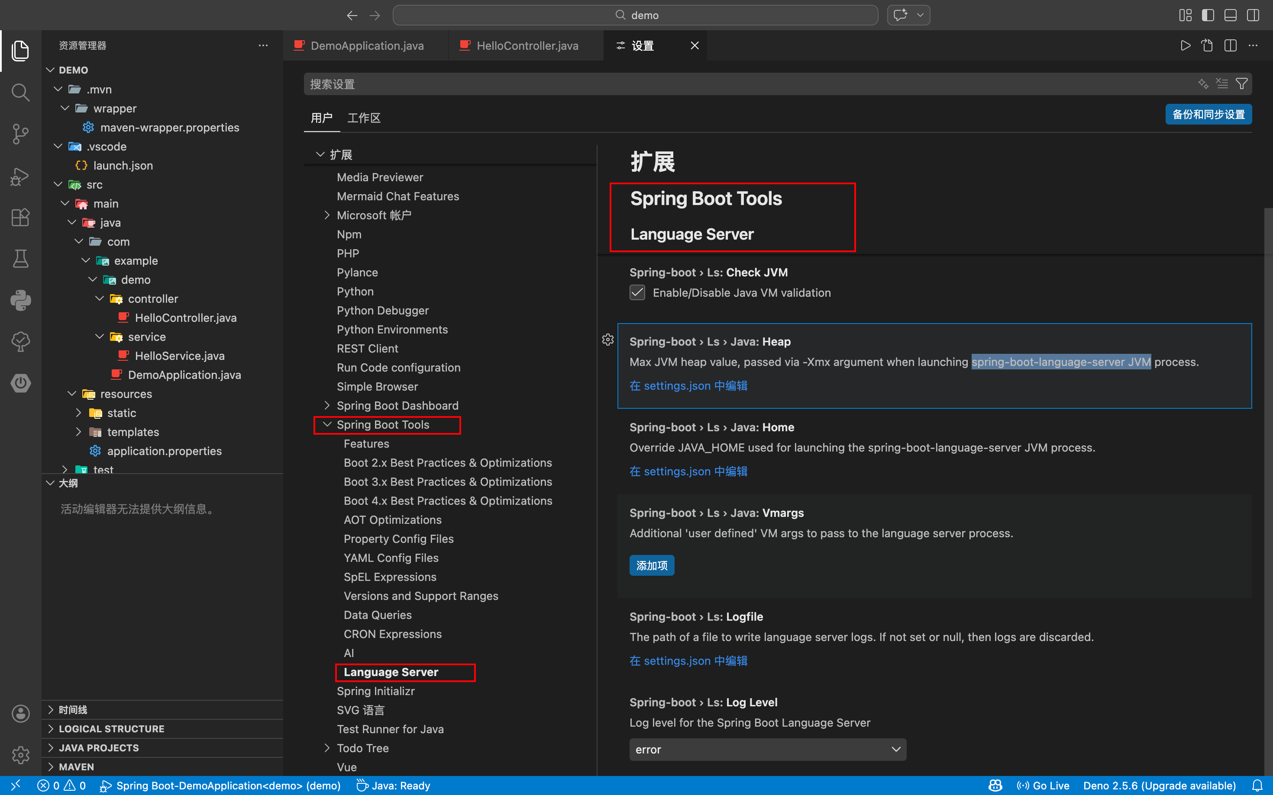Viewport: 1273px width, 795px height.
Task: Open the Accounts icon in activity bar
Action: (x=20, y=714)
